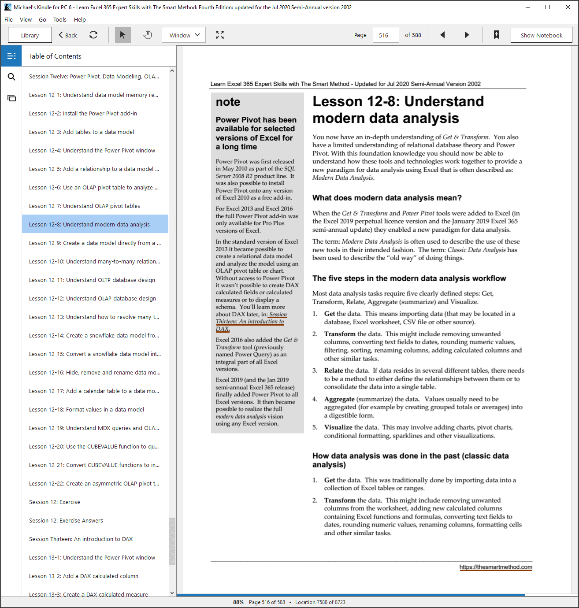This screenshot has height=608, width=579.
Task: Open the Tools menu
Action: 60,19
